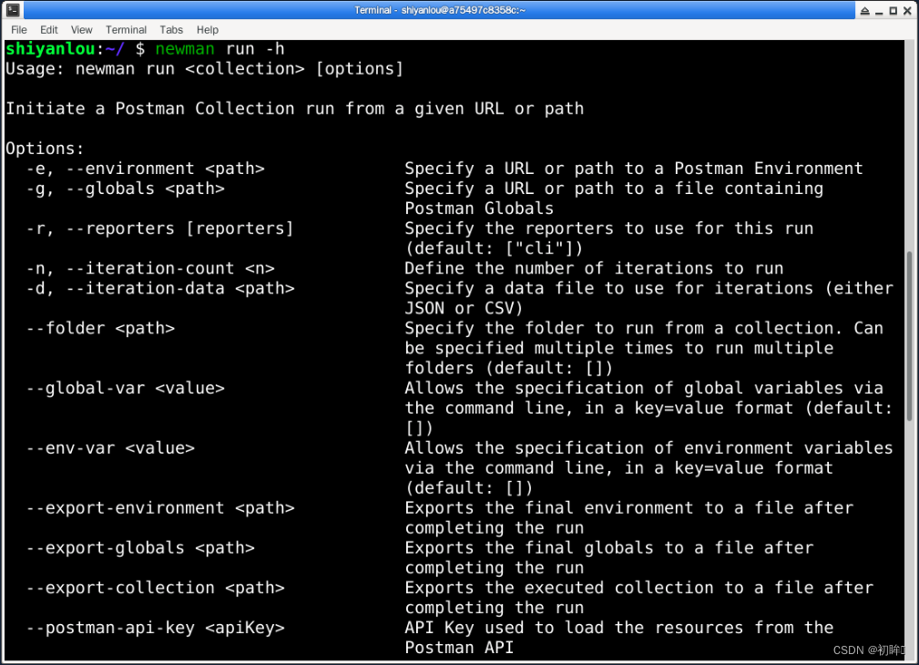Click 'Initiate a Postman Collection run' line
919x665 pixels.
pos(295,109)
